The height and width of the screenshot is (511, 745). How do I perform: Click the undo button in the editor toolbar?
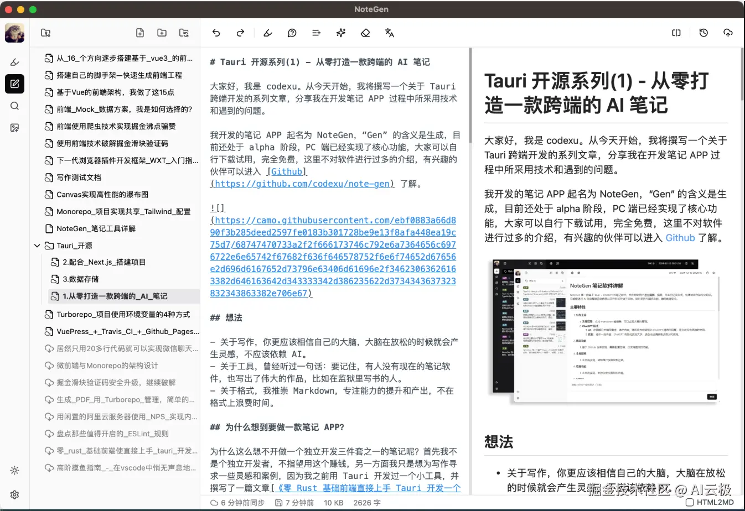click(x=216, y=33)
